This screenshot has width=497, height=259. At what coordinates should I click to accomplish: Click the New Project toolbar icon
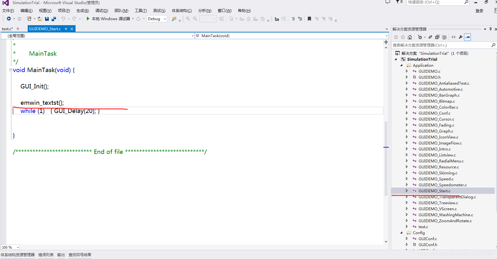pos(29,19)
